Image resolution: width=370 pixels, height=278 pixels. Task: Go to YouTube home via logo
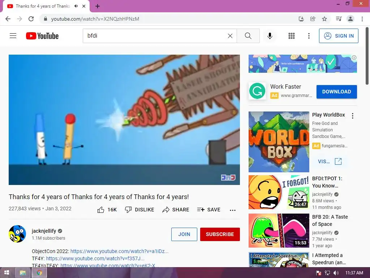[42, 36]
